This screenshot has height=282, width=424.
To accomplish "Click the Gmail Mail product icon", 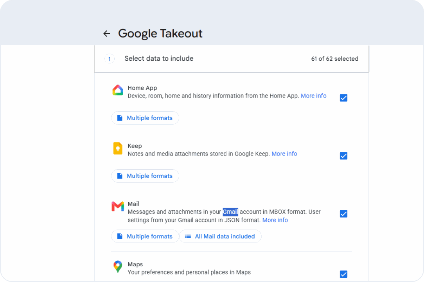I will pos(118,206).
